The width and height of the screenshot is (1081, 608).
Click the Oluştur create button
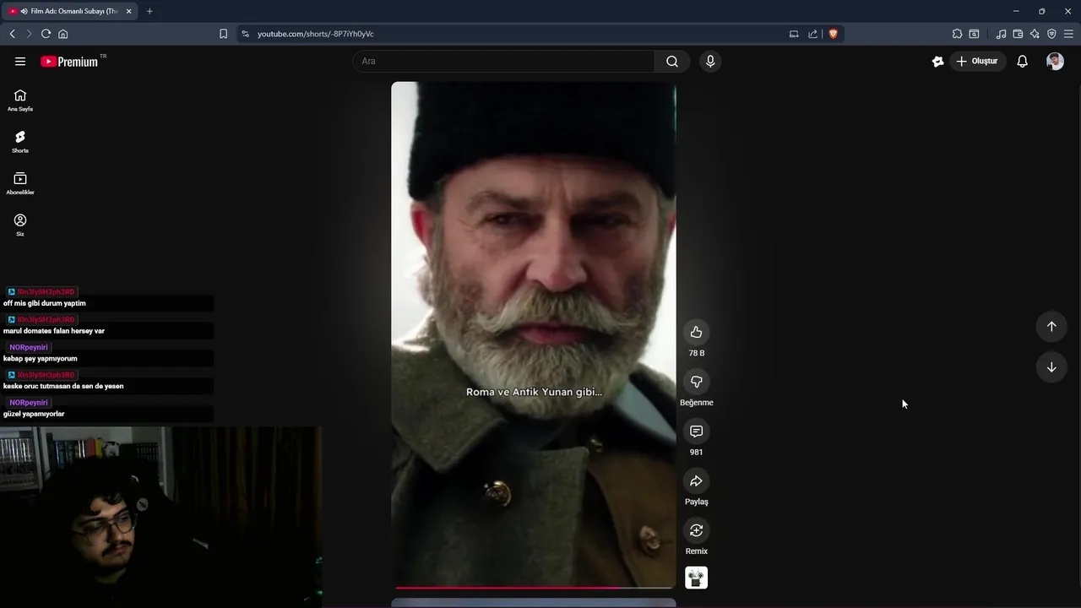978,61
